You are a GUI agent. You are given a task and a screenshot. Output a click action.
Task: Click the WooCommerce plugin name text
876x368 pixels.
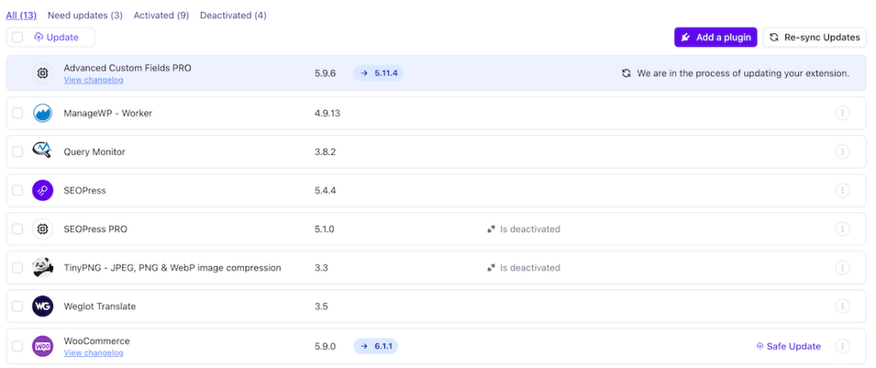click(97, 341)
